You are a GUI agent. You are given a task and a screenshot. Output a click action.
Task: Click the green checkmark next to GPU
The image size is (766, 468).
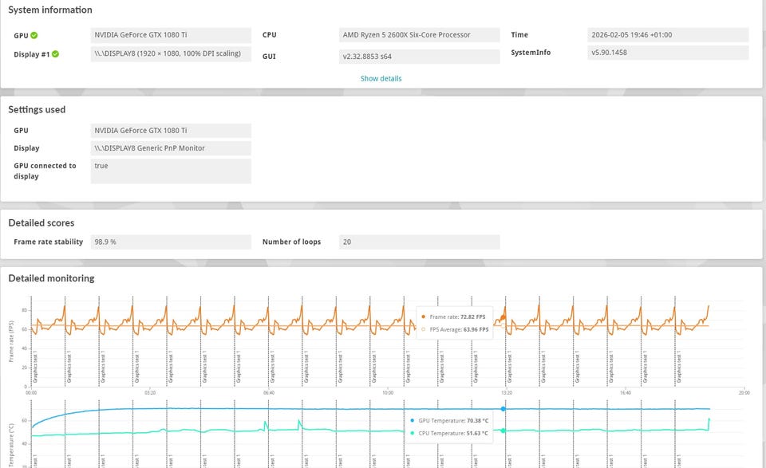click(34, 36)
